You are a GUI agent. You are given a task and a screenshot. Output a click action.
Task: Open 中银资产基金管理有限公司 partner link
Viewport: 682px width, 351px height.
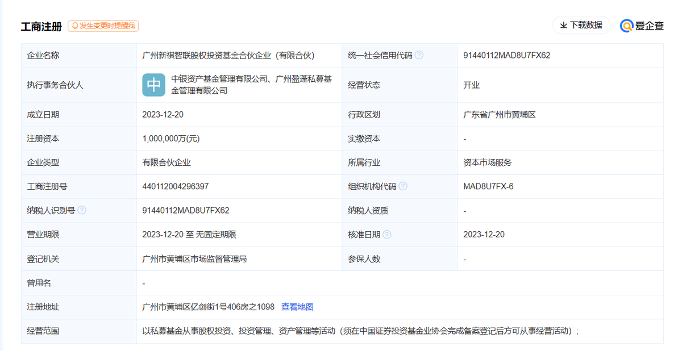coord(219,80)
